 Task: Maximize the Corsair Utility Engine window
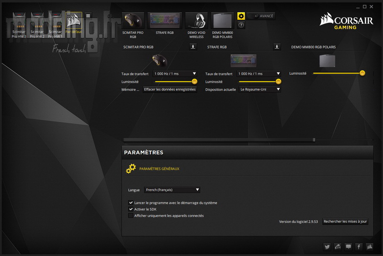coord(364,7)
